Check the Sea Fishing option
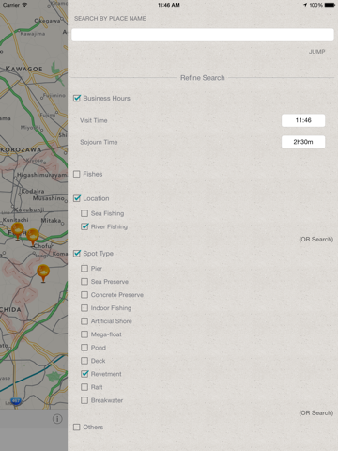 [84, 213]
